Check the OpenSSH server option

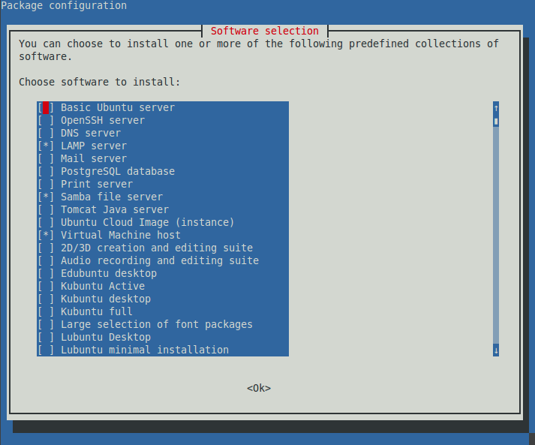tap(46, 121)
